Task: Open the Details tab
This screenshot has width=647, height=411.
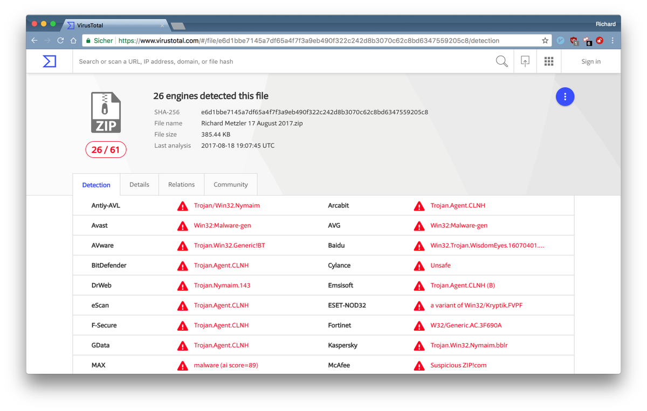Action: pos(139,184)
